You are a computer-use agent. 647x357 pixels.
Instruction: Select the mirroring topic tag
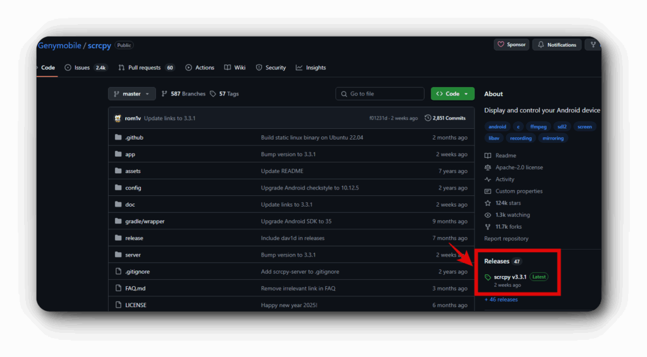click(x=553, y=138)
